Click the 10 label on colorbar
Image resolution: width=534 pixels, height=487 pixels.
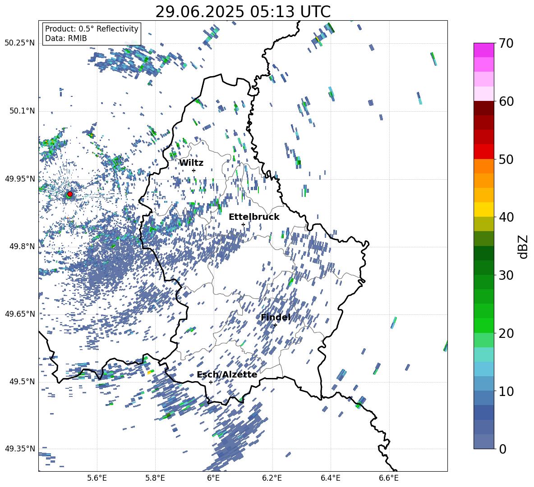506,391
